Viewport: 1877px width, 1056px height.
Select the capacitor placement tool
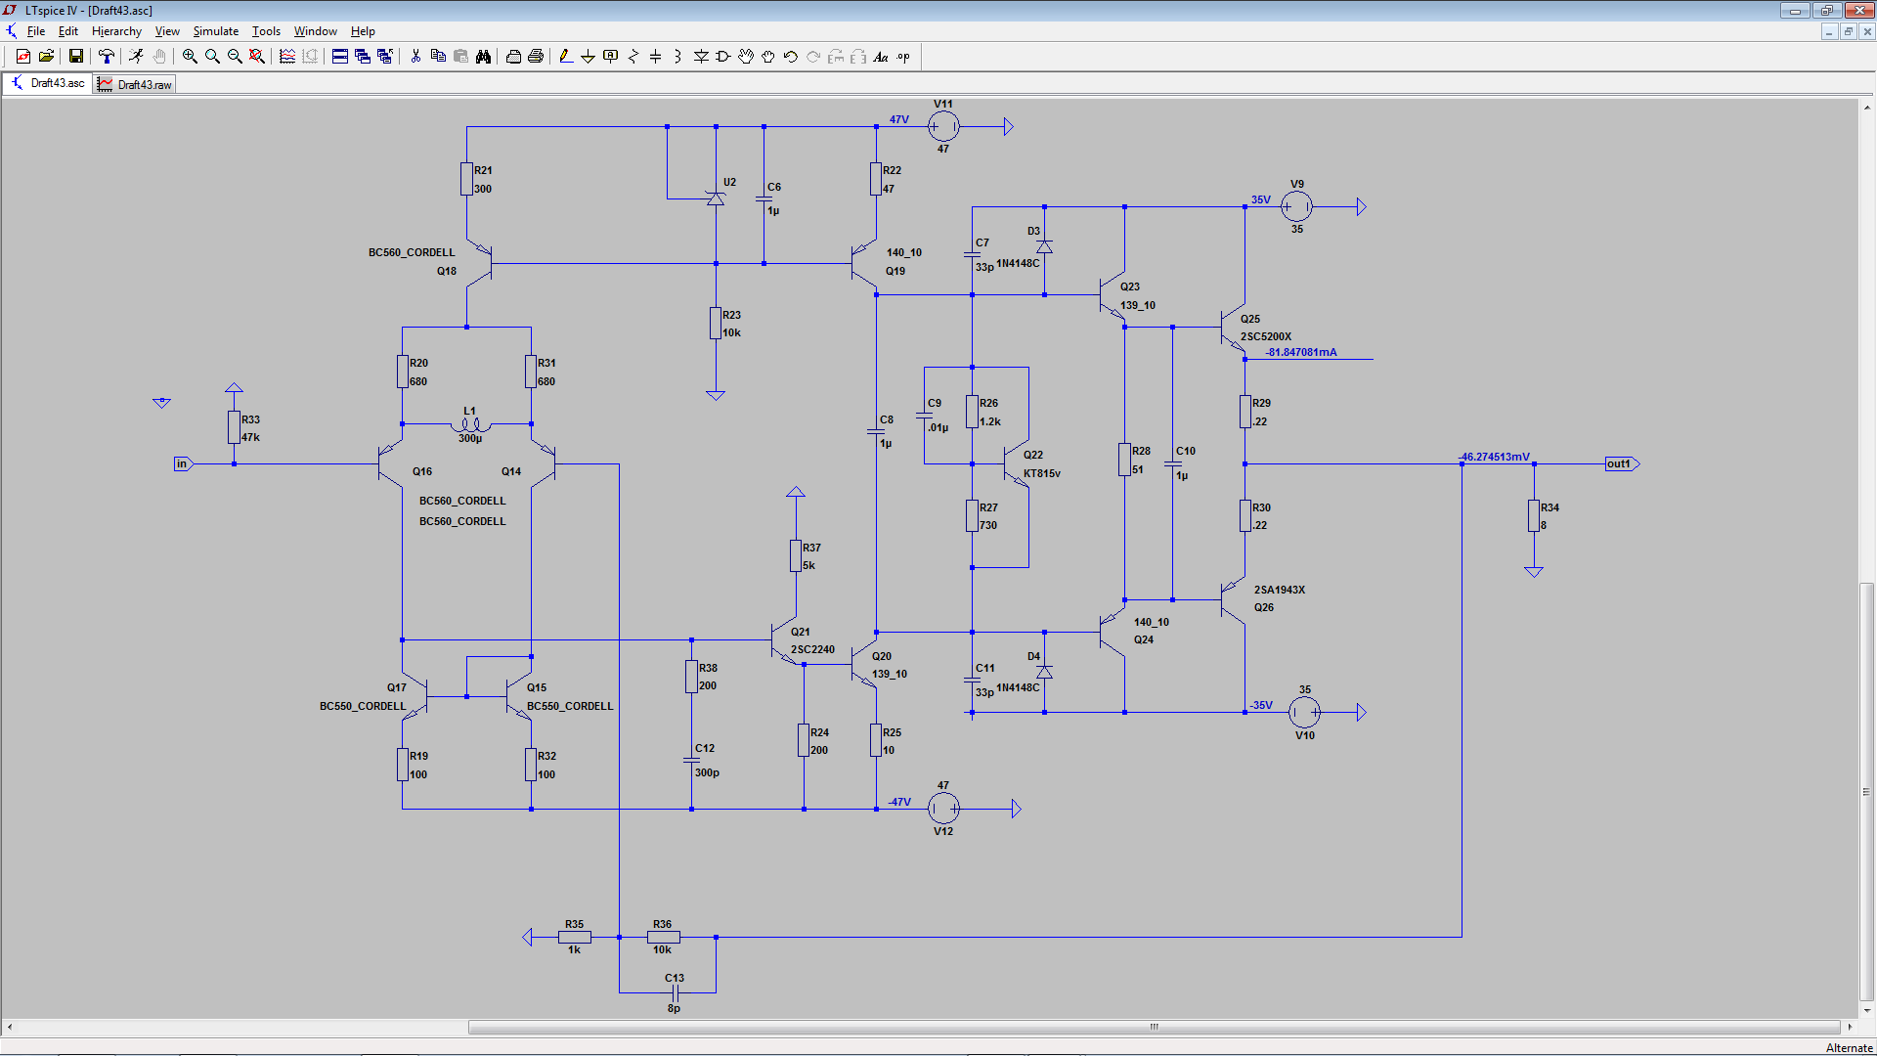pyautogui.click(x=655, y=57)
